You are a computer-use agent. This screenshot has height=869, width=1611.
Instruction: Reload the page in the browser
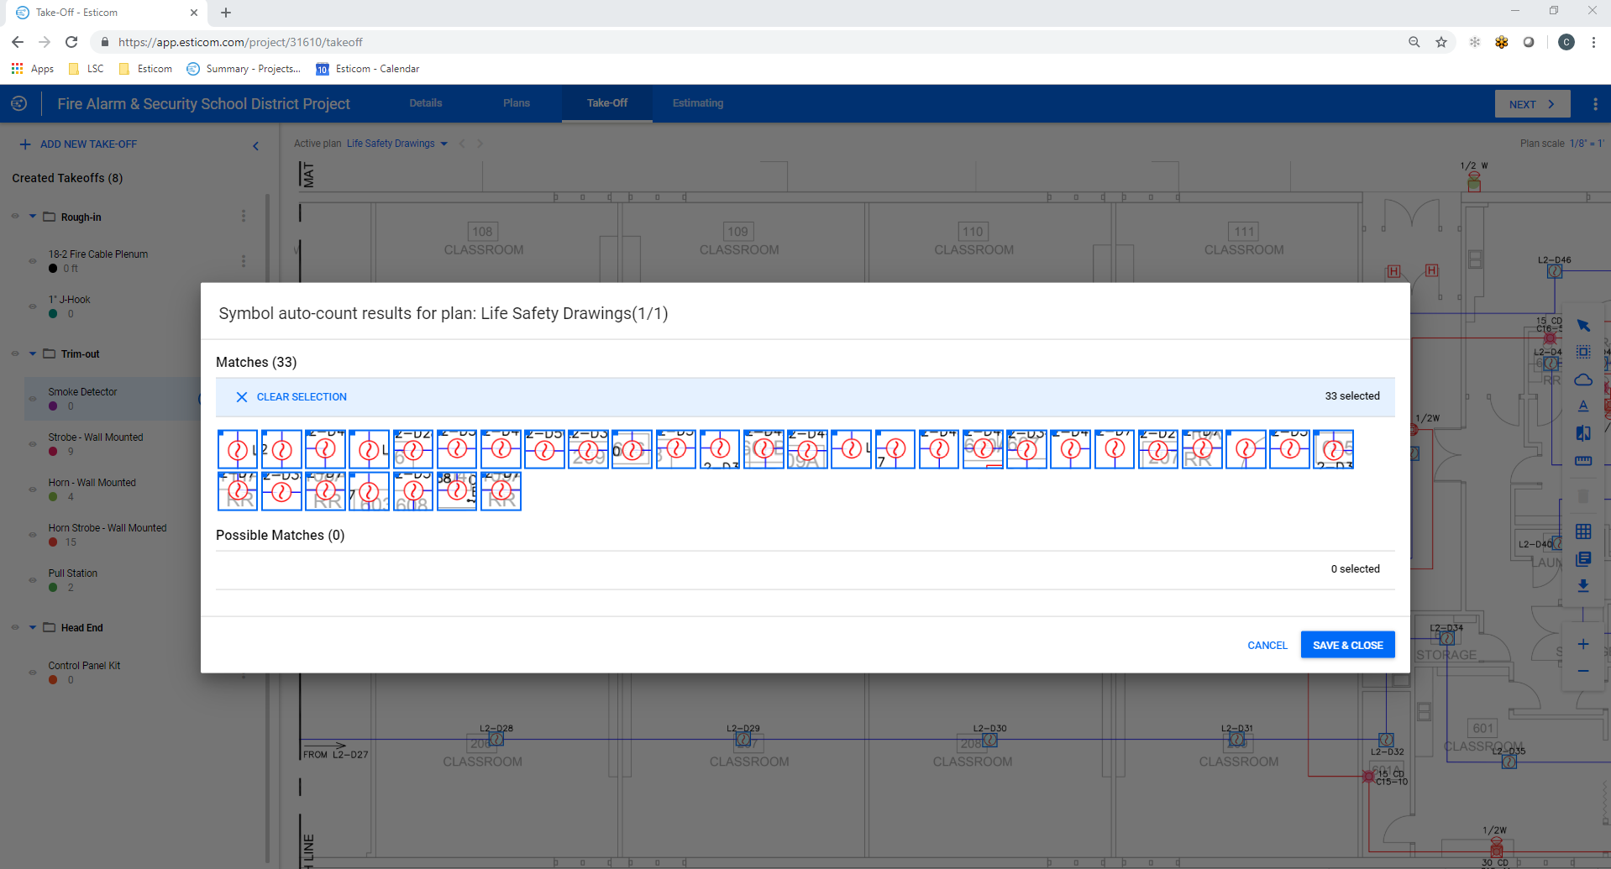pos(71,42)
